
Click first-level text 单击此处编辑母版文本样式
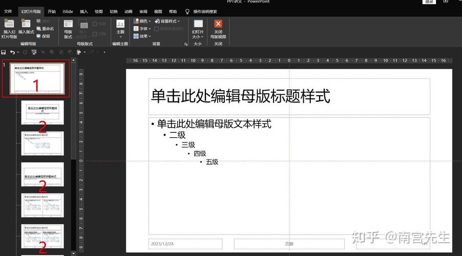[214, 124]
